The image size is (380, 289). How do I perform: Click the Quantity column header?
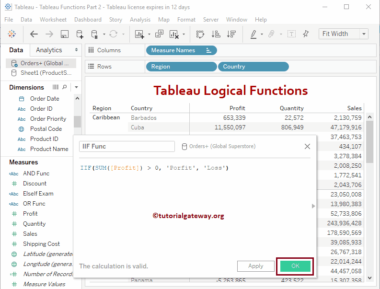(291, 108)
